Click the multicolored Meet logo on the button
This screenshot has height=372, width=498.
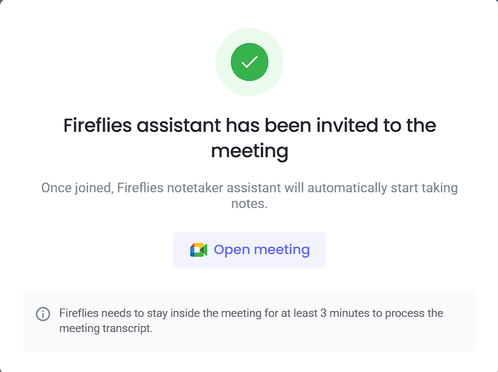pyautogui.click(x=199, y=249)
